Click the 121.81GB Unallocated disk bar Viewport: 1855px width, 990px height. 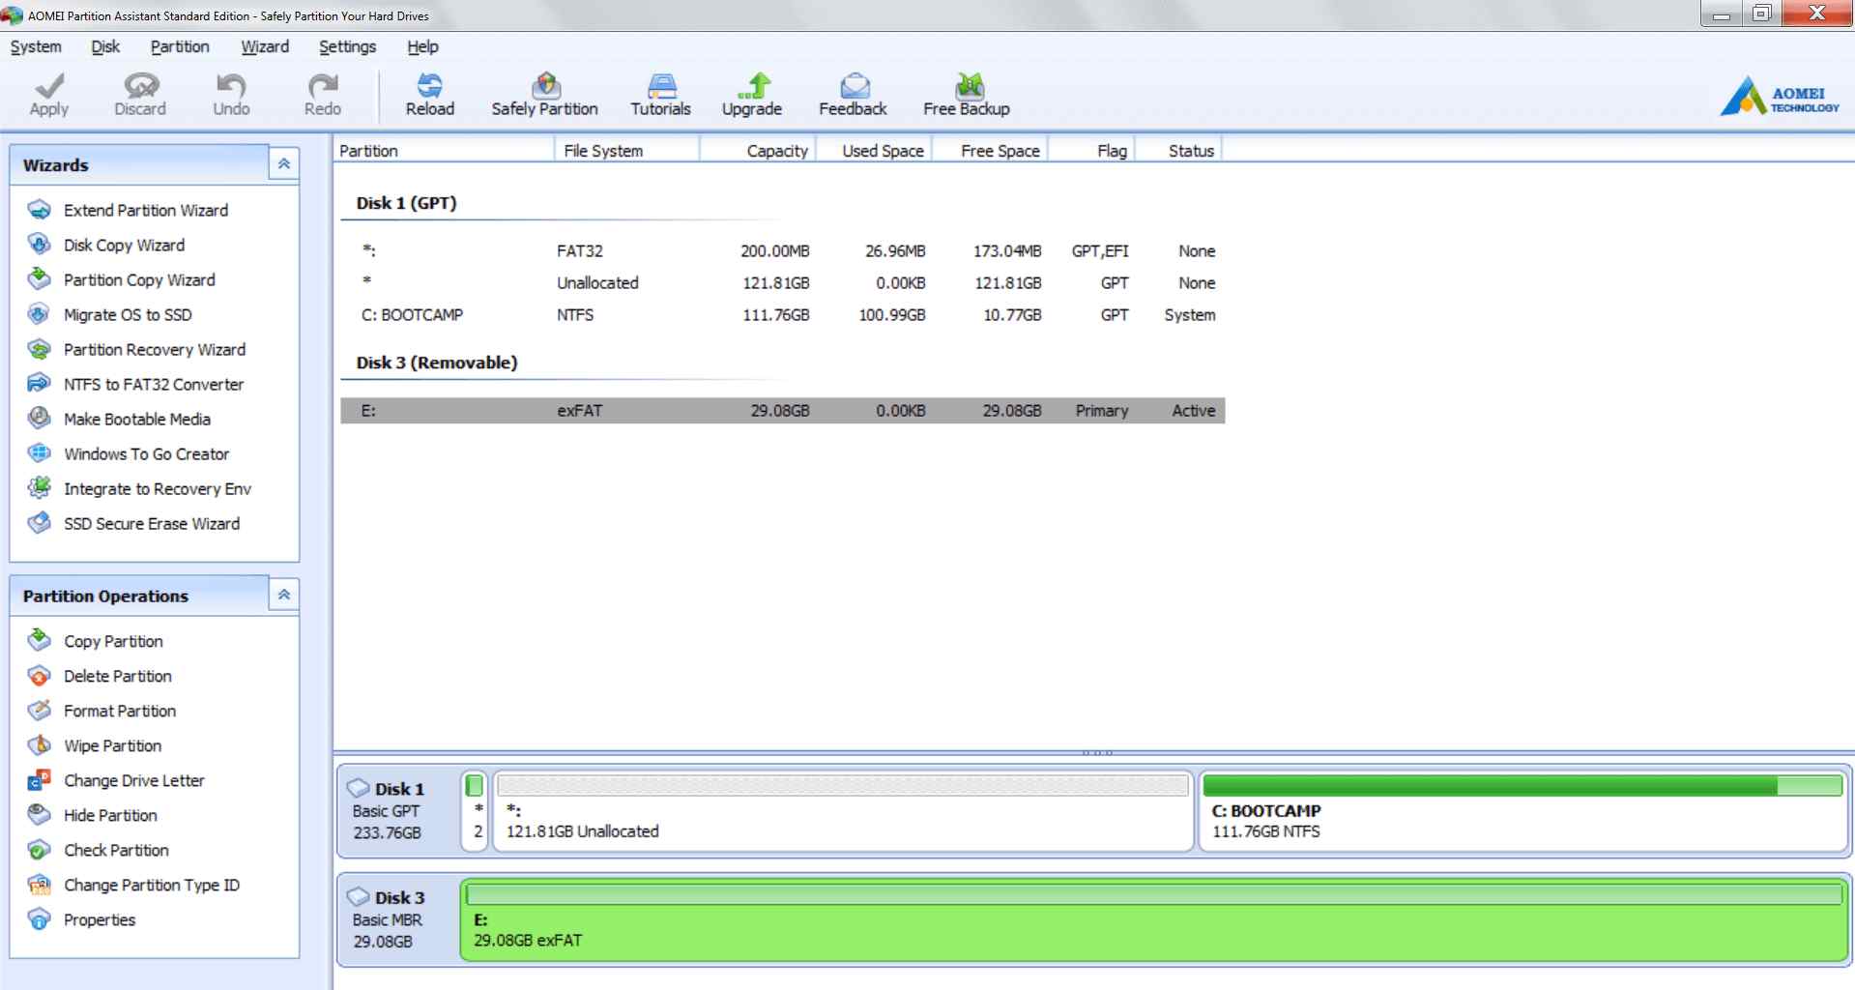click(843, 810)
